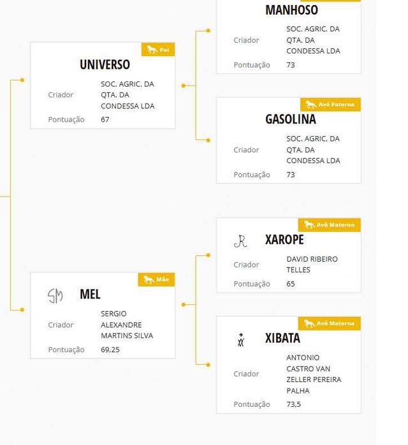Click the brand mark beside XIBATA
Screen dimensions: 408x445
(241, 340)
